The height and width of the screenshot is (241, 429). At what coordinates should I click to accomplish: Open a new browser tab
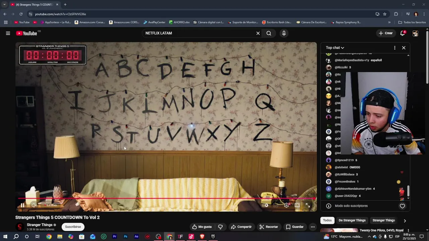tap(65, 5)
